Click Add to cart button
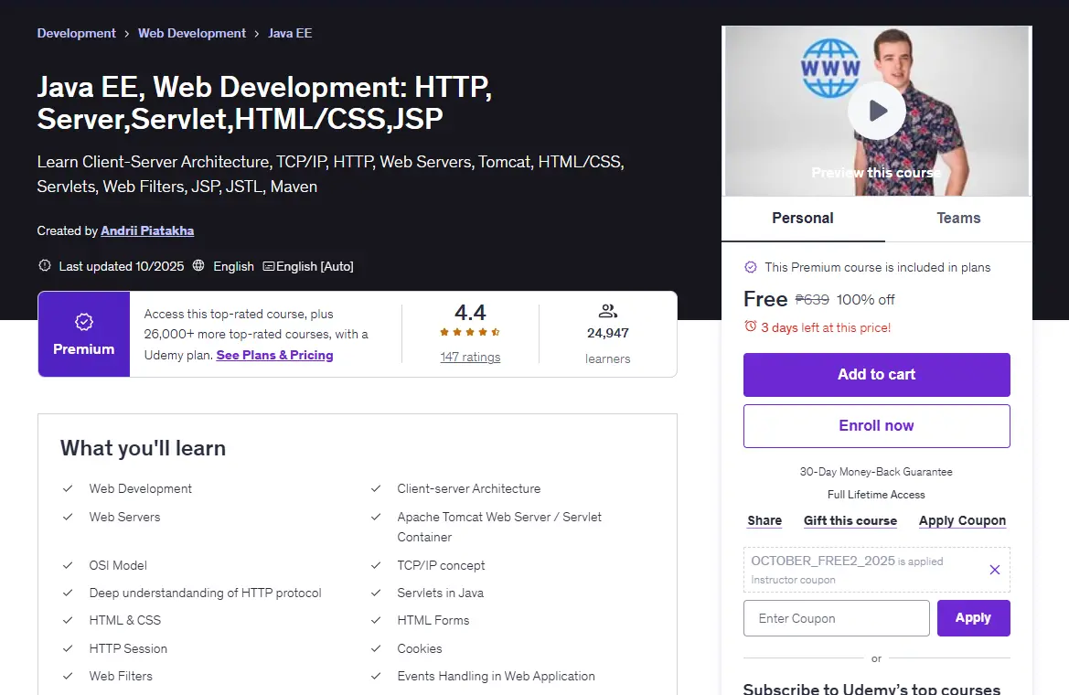This screenshot has height=695, width=1069. click(x=877, y=374)
